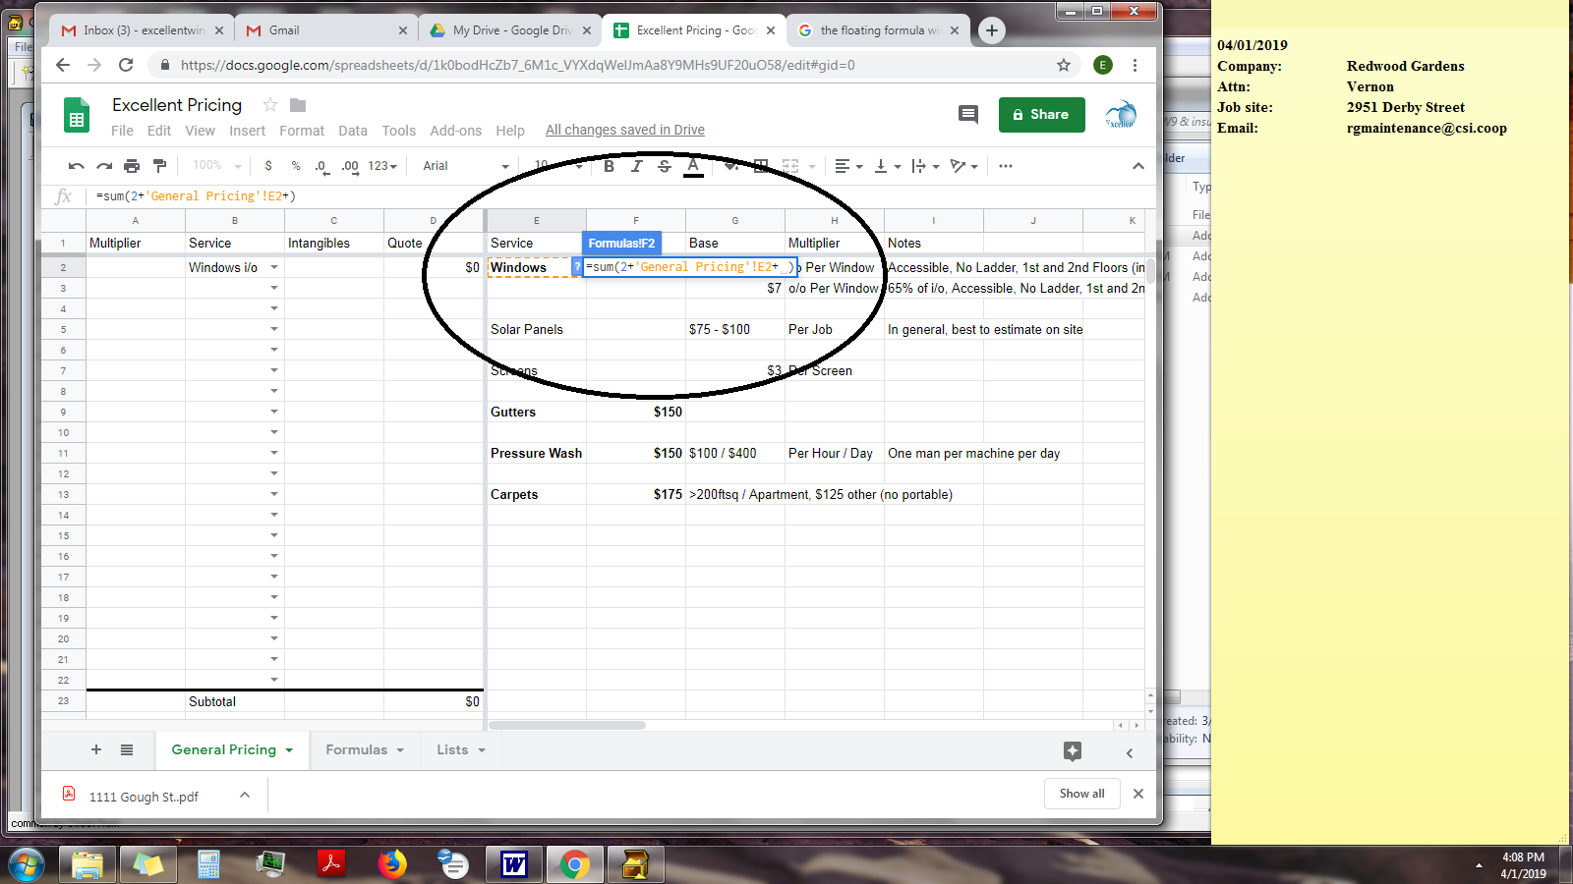Expand options for the 1111 Gough St..pdf download
The height and width of the screenshot is (884, 1573).
click(x=245, y=795)
